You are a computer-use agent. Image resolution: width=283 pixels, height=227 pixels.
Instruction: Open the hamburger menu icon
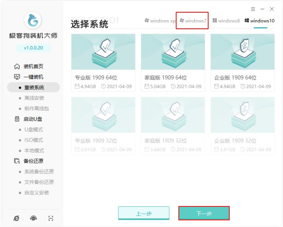pos(253,9)
